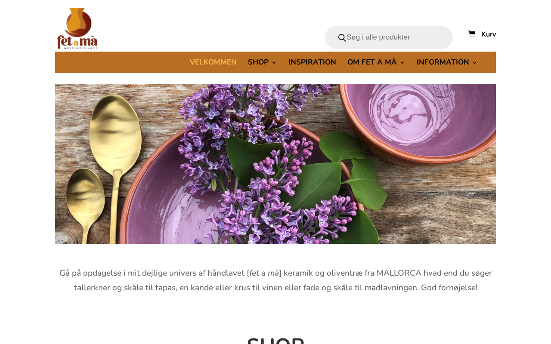The height and width of the screenshot is (344, 551).
Task: Click the fet a mà logo
Action: (x=77, y=28)
